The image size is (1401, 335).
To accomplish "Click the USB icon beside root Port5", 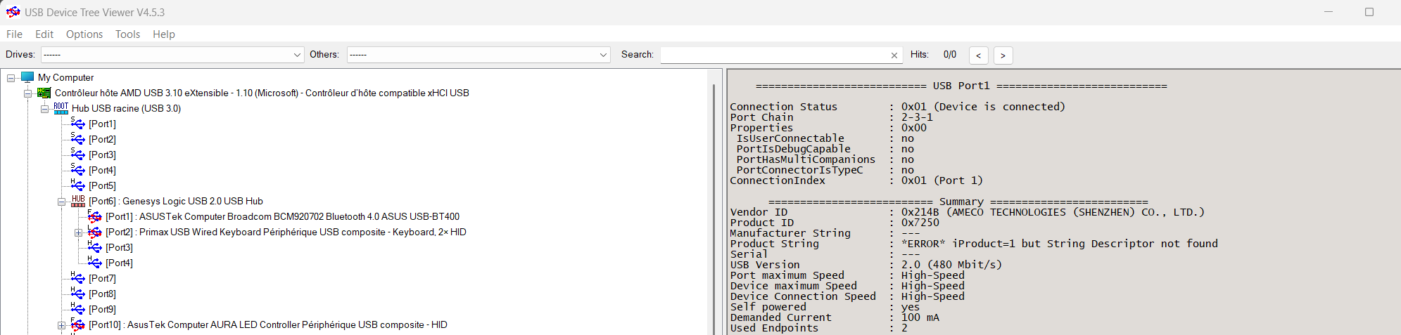I will [x=78, y=185].
